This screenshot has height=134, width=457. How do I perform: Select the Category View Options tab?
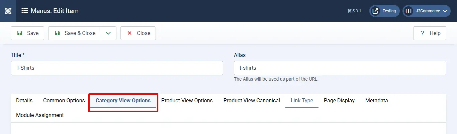click(x=123, y=101)
